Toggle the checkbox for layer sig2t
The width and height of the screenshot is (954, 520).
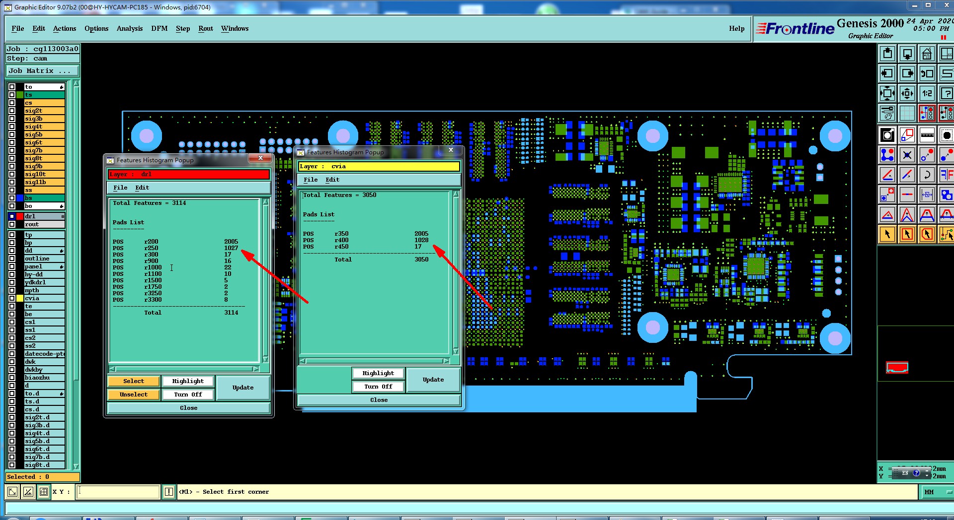[x=12, y=111]
